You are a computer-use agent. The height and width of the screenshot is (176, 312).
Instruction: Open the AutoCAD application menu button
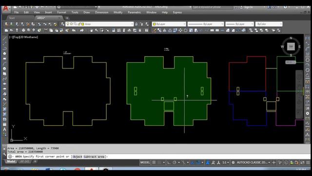point(5,9)
